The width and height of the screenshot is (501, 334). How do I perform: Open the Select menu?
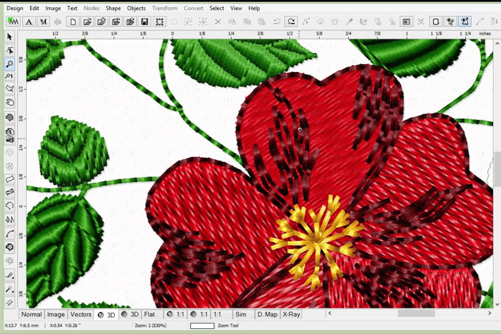(x=217, y=8)
